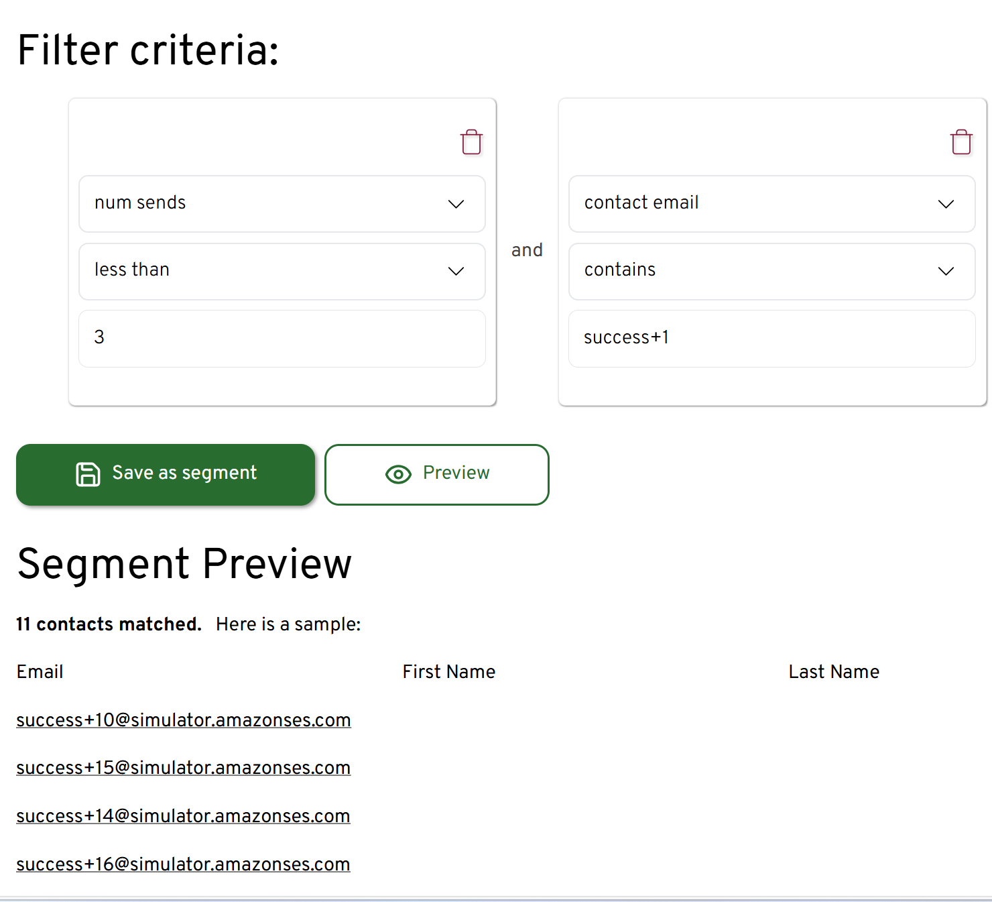992x902 pixels.
Task: Click the Last Name column header
Action: tap(833, 672)
